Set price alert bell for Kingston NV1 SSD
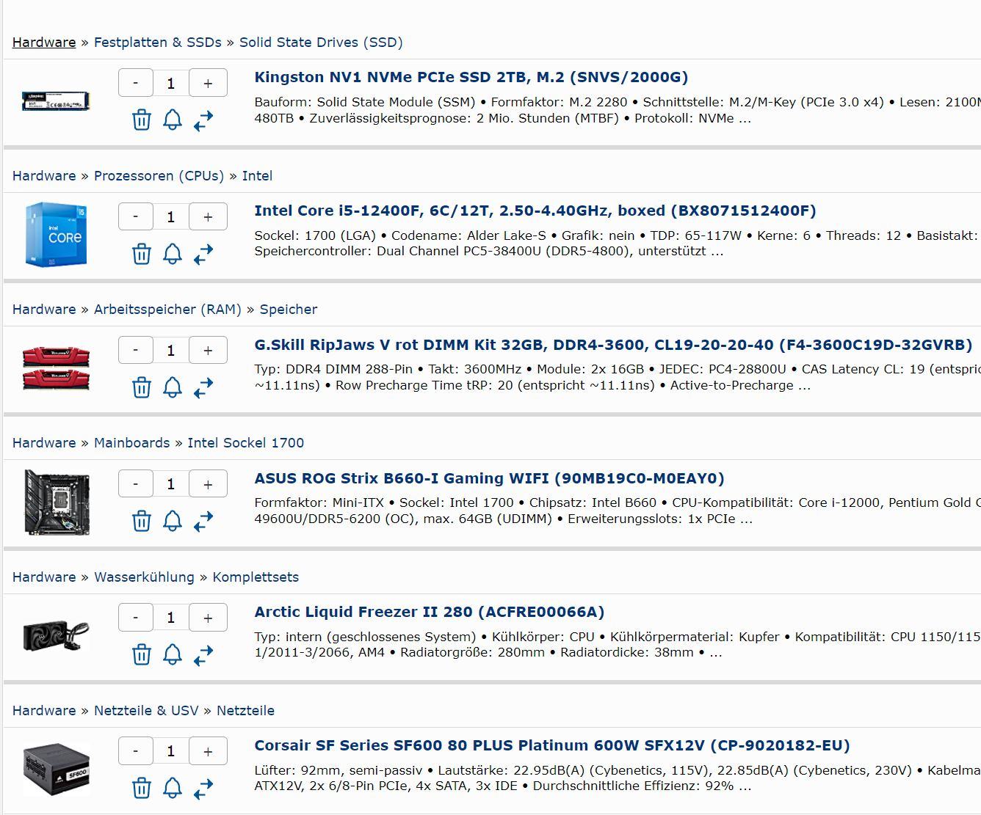 click(173, 120)
